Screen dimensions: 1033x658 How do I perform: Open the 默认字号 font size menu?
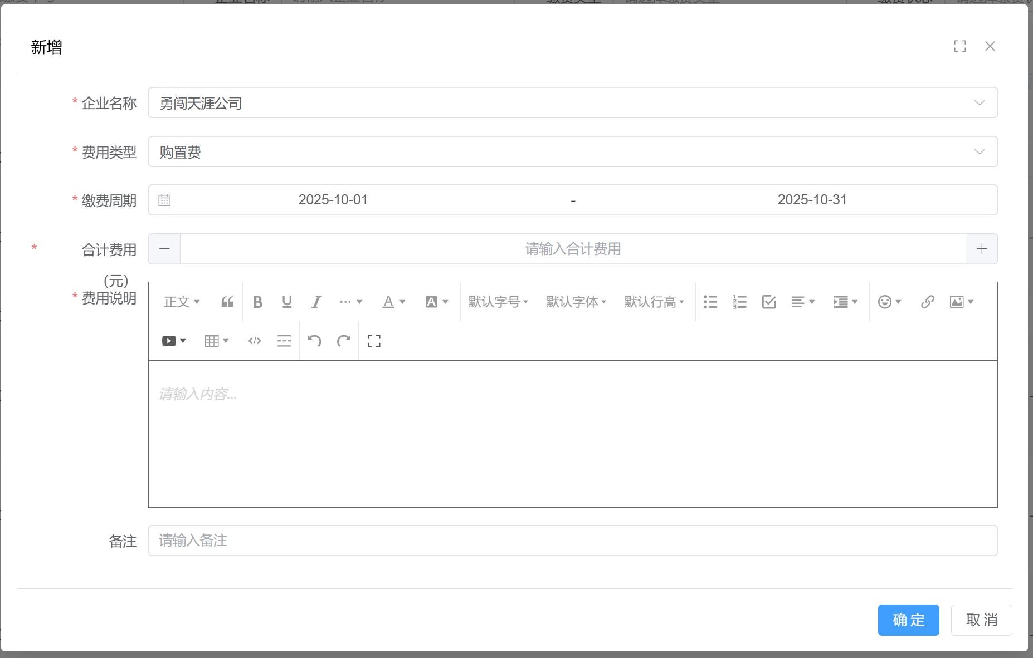coord(498,302)
